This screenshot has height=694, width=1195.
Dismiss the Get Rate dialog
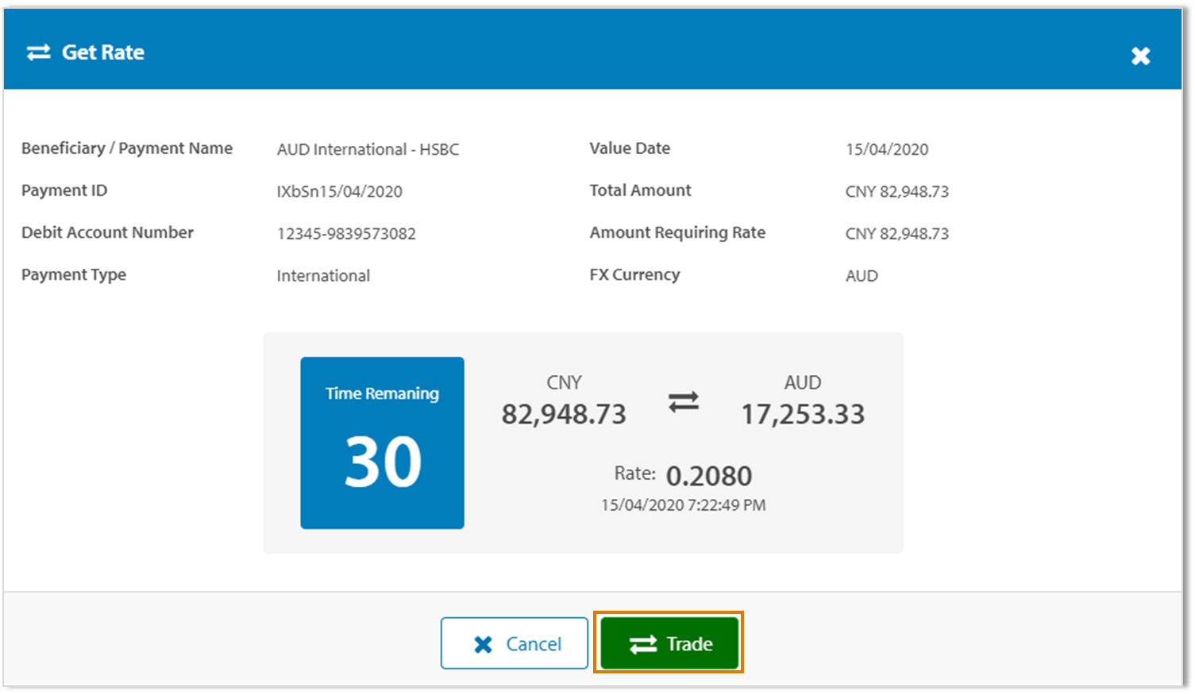coord(1140,56)
